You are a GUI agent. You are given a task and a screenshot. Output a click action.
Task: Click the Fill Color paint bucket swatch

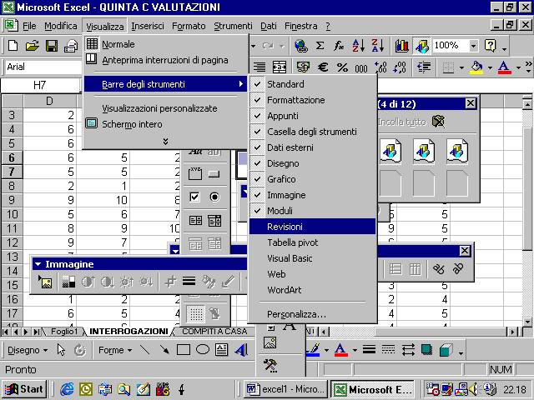pos(476,67)
